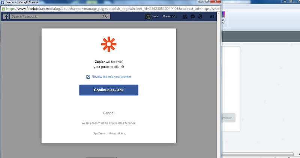Screen dimensions: 300x158
Task: Open the notifications globe icon
Action: (200, 16)
